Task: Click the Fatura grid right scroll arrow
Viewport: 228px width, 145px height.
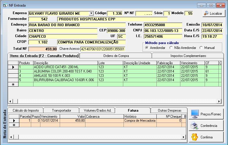Action: [184, 137]
